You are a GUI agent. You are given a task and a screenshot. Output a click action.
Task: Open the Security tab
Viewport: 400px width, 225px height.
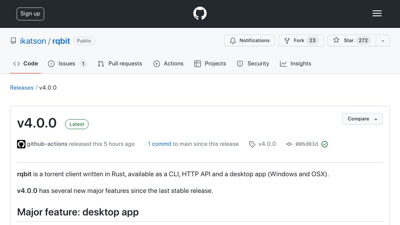point(253,63)
